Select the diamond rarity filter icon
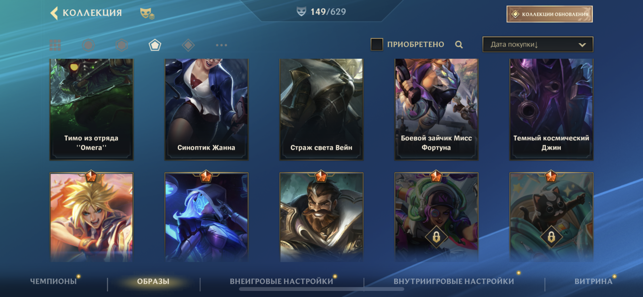 pyautogui.click(x=188, y=45)
